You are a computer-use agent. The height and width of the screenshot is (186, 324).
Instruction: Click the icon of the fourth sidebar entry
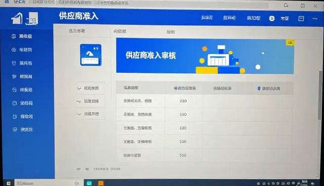tap(14, 76)
